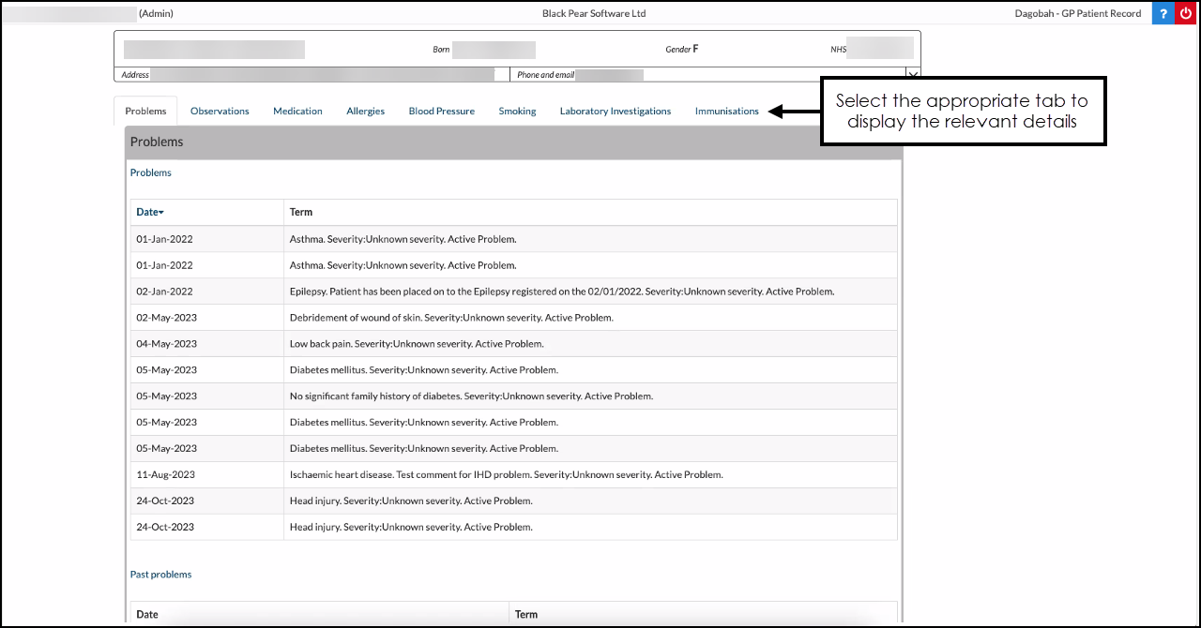The width and height of the screenshot is (1201, 628).
Task: Select the Epilepsy problem row
Action: click(561, 292)
